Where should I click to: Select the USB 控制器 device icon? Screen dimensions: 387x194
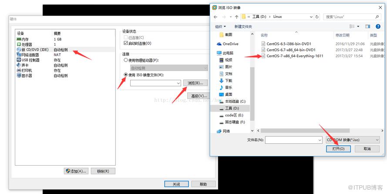coord(19,60)
